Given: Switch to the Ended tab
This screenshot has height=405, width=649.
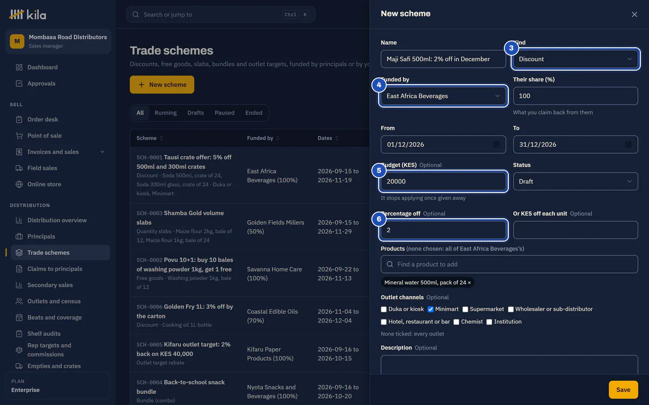Looking at the screenshot, I should [254, 113].
